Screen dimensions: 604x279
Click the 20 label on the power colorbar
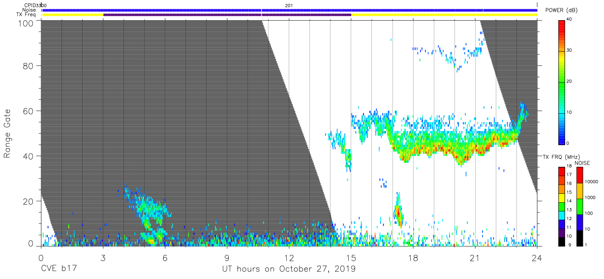coord(569,81)
